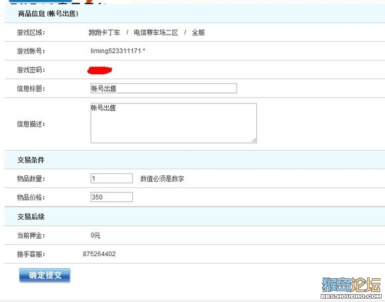Click the 游戏帐号 label
The width and height of the screenshot is (385, 302).
point(31,51)
